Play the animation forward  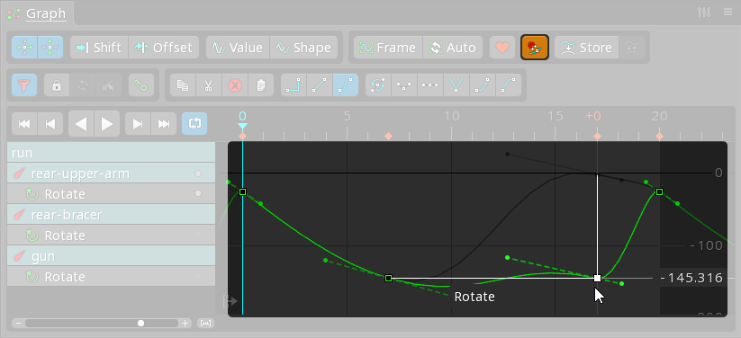107,124
